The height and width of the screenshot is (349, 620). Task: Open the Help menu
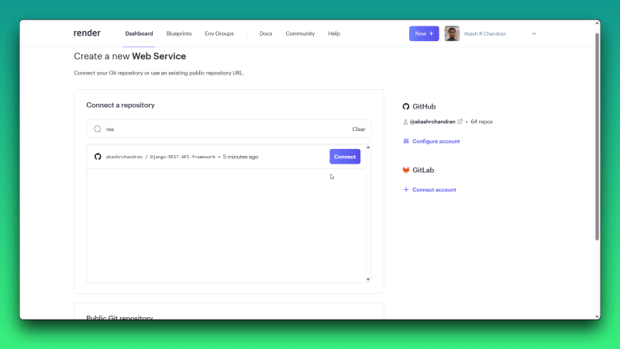click(x=334, y=33)
